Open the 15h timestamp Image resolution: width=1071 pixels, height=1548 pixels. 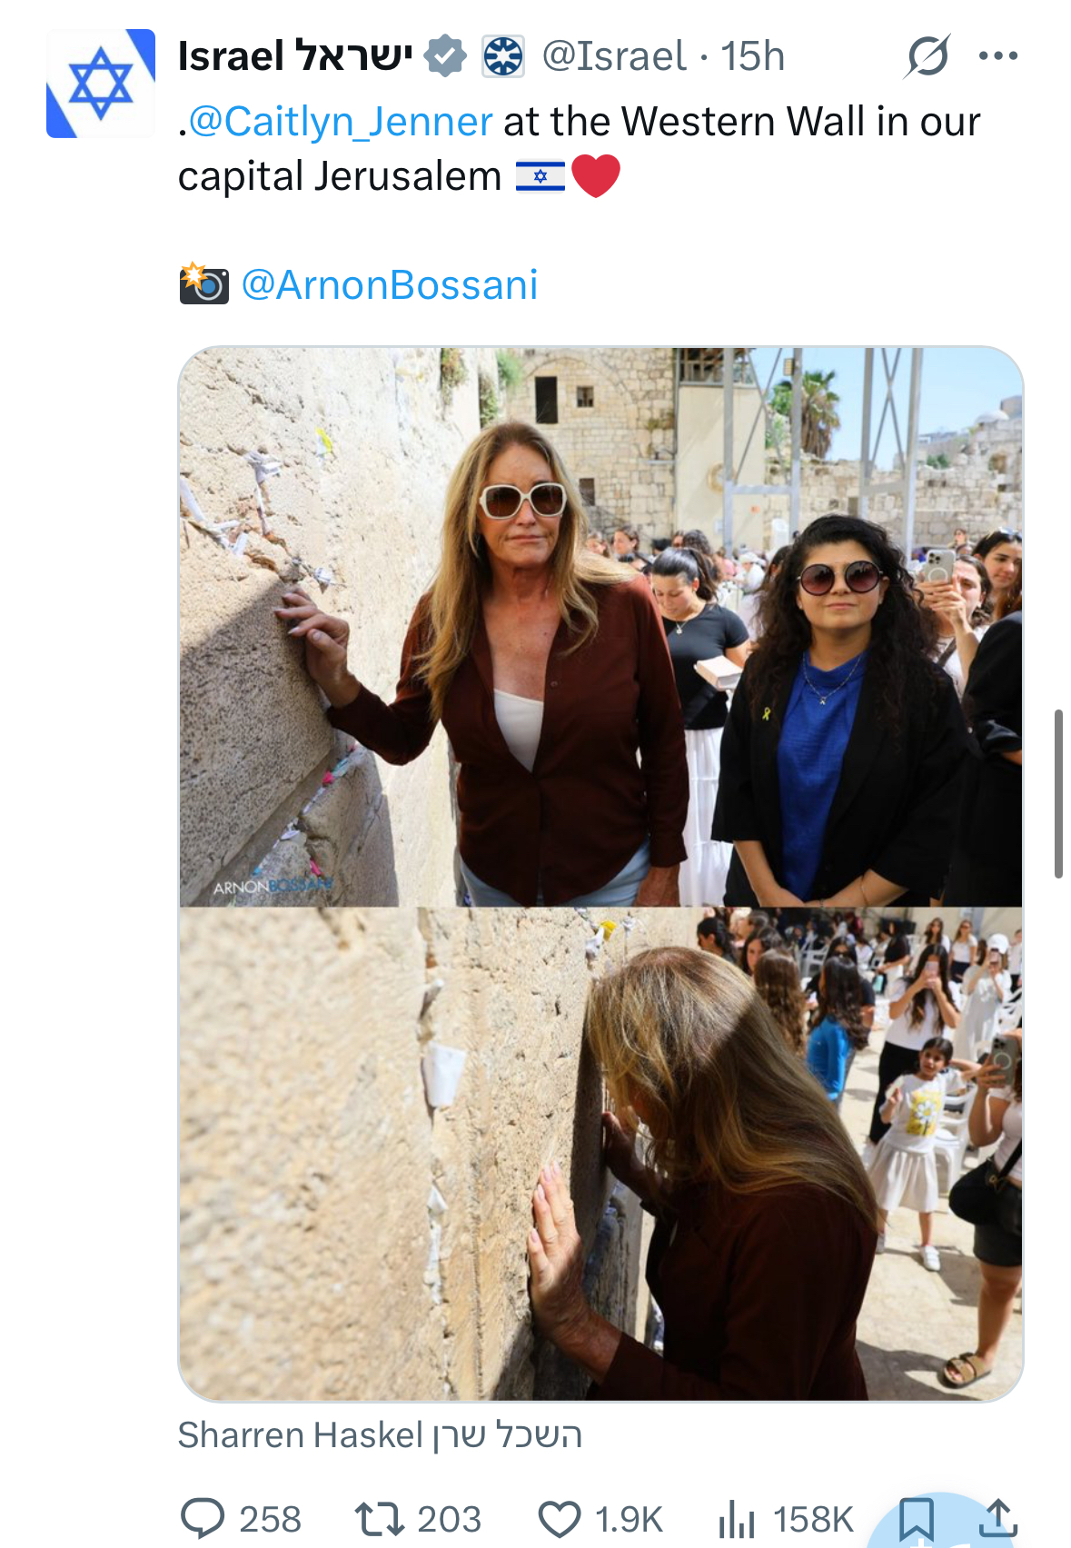[753, 56]
